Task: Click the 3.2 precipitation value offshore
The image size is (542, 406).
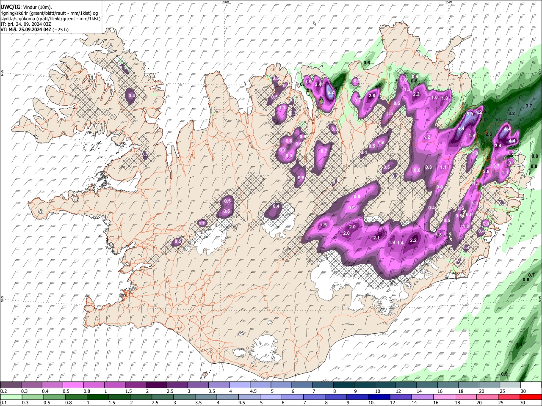Action: click(511, 113)
